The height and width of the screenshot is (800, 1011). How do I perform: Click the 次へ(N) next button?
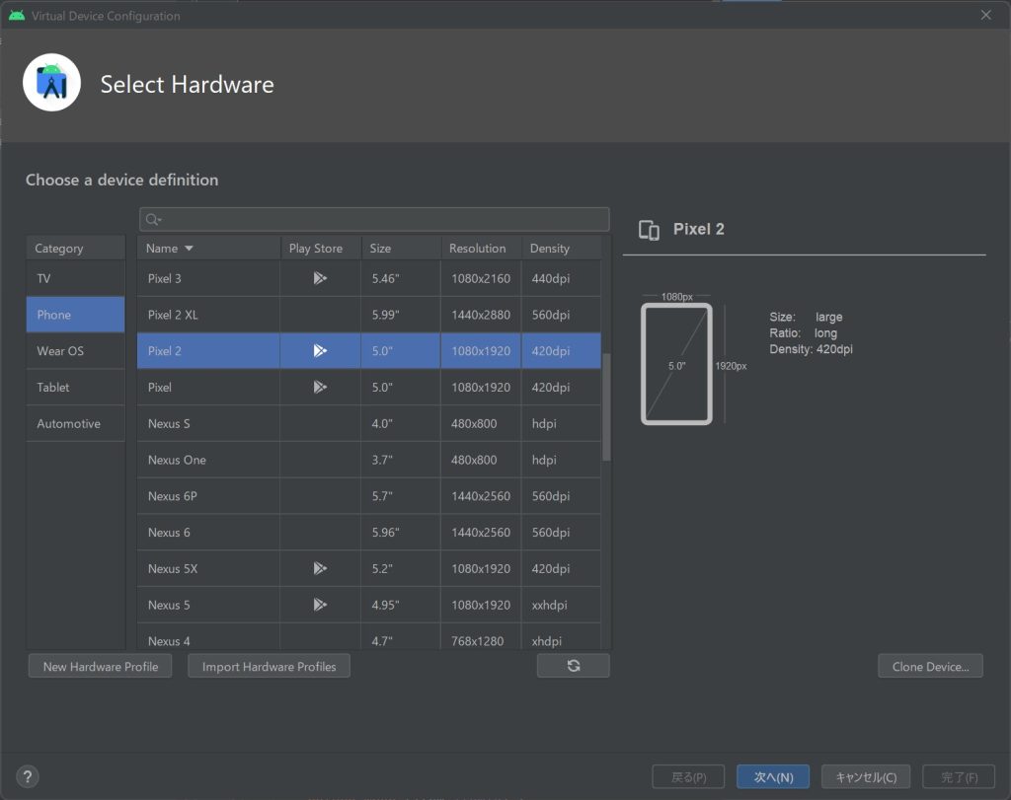(x=773, y=776)
